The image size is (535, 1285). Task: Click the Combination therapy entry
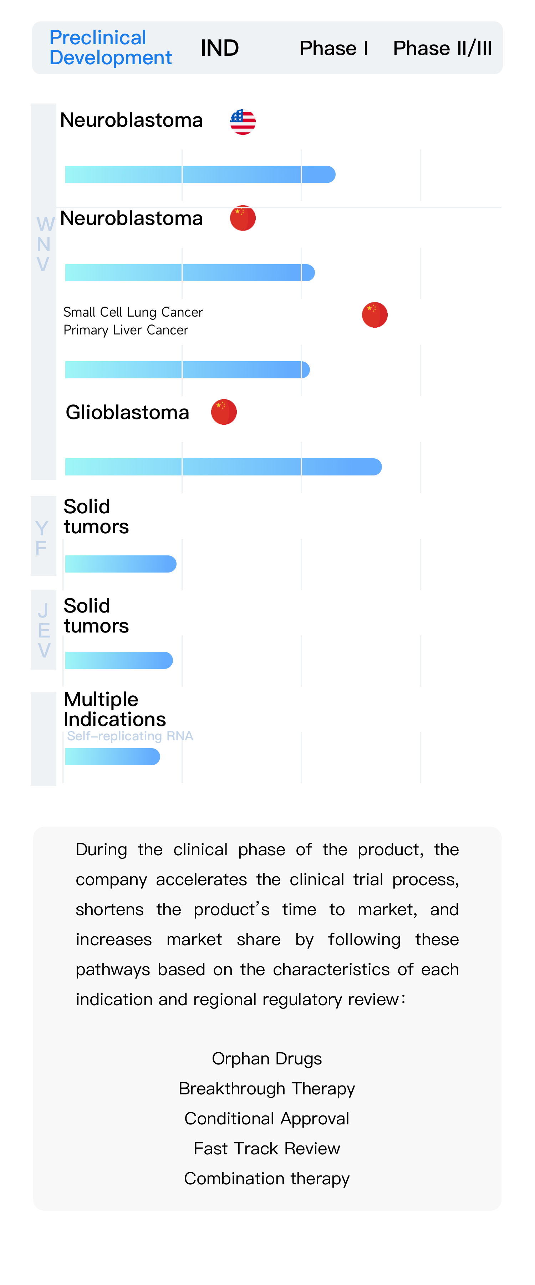pos(267,1178)
